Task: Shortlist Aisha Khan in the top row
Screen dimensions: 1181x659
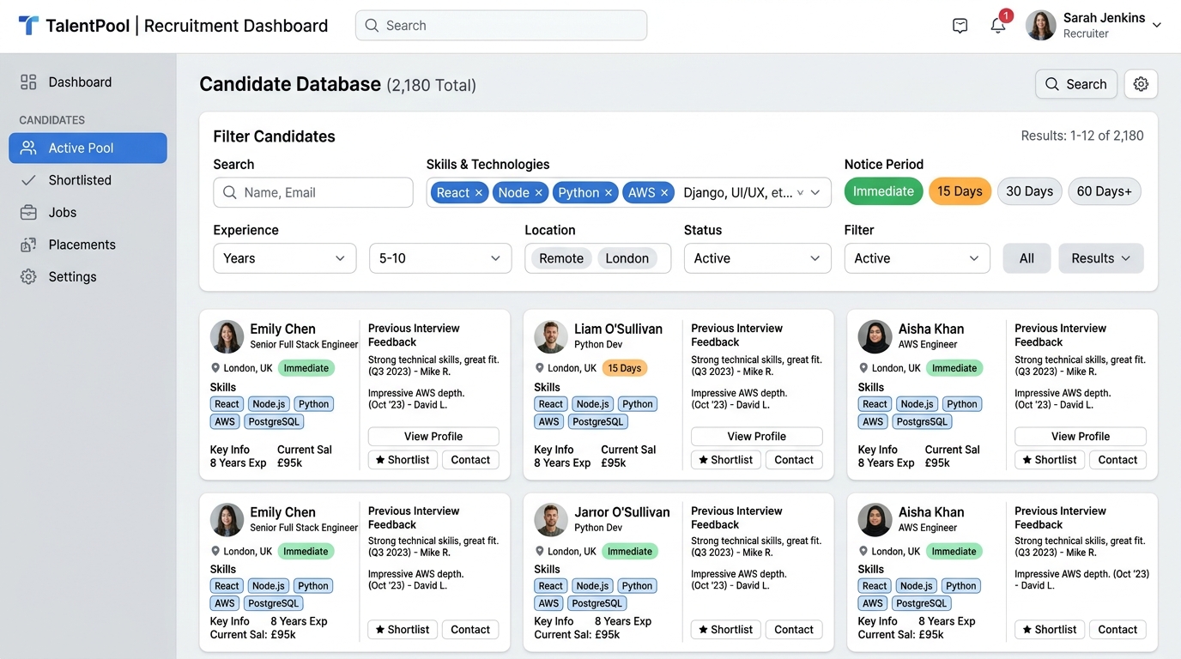Action: click(1050, 460)
